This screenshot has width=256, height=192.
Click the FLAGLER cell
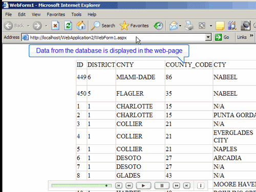pyautogui.click(x=140, y=94)
